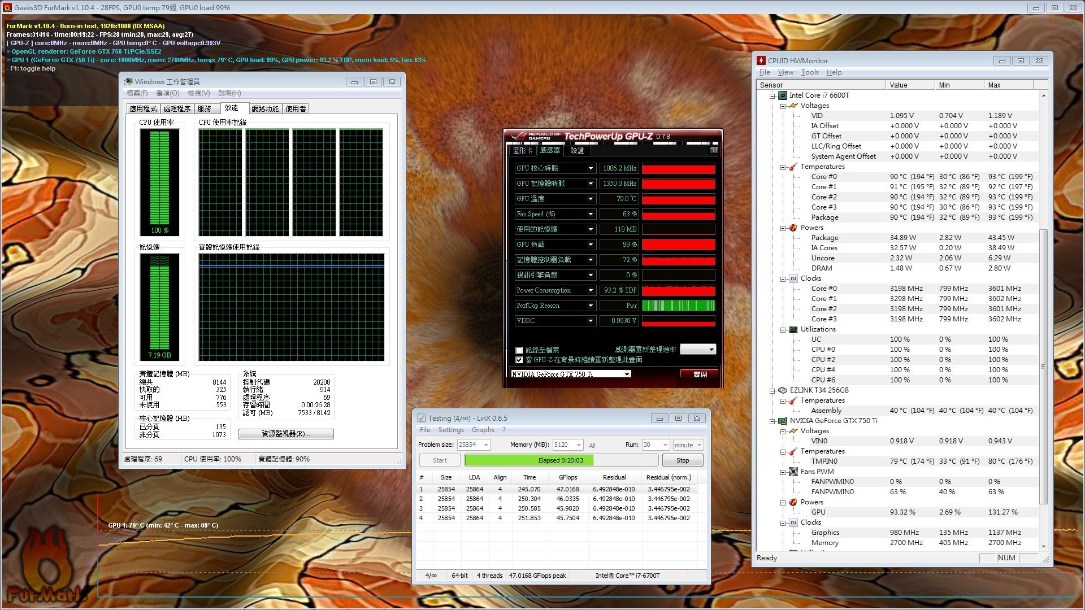This screenshot has height=610, width=1085.
Task: Click the LinX Start button
Action: click(440, 460)
